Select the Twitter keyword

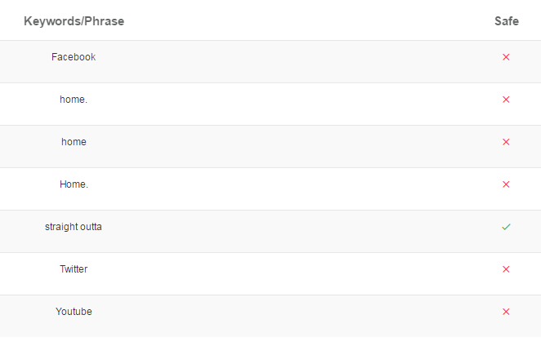(74, 268)
